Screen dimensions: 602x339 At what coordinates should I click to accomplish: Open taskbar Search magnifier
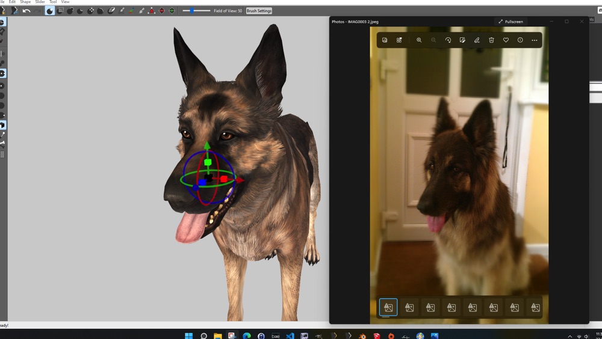click(x=203, y=336)
